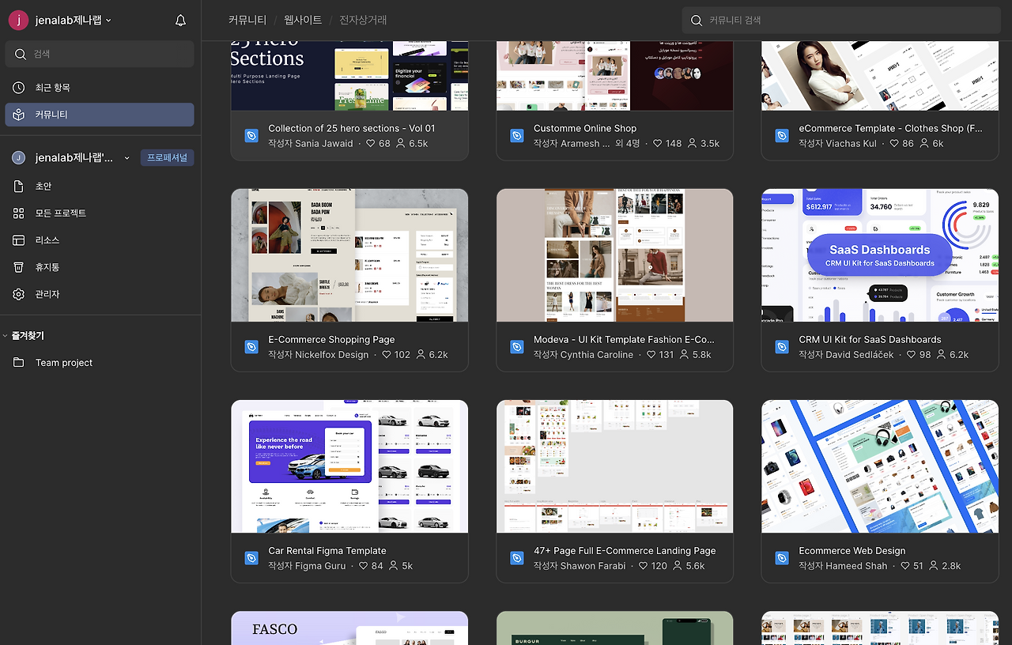Open the jenalab제나랩 account dropdown

[x=60, y=21]
